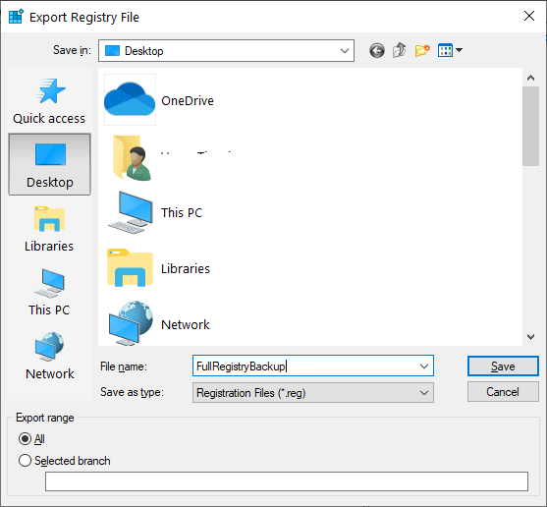Open the View Menu icon
The width and height of the screenshot is (547, 507).
coord(450,50)
